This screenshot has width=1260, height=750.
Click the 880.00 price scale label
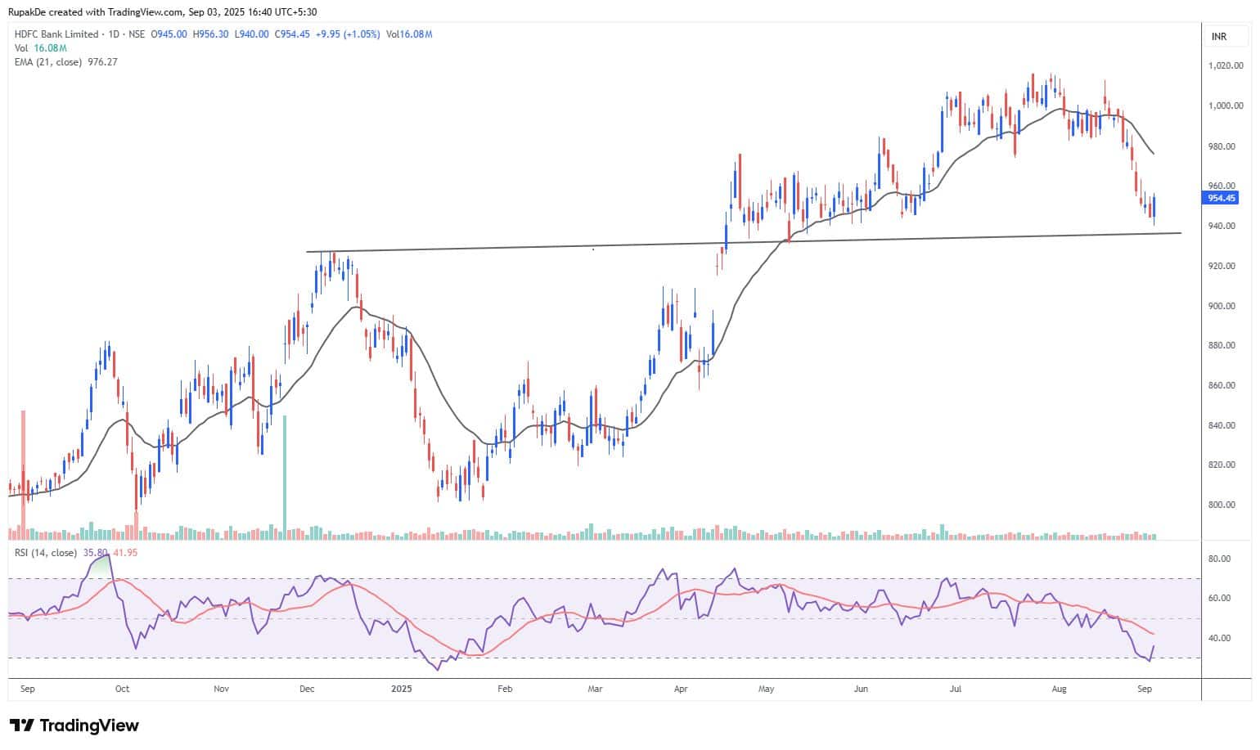click(1222, 346)
